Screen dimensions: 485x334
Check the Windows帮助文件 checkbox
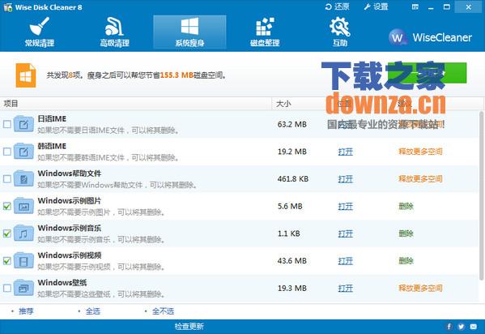point(7,179)
